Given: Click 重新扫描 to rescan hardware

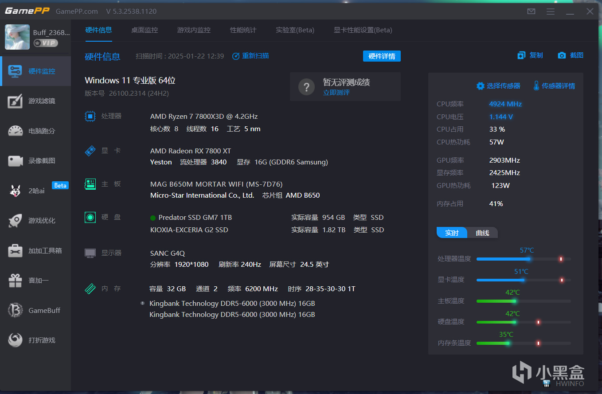Looking at the screenshot, I should click(x=250, y=56).
